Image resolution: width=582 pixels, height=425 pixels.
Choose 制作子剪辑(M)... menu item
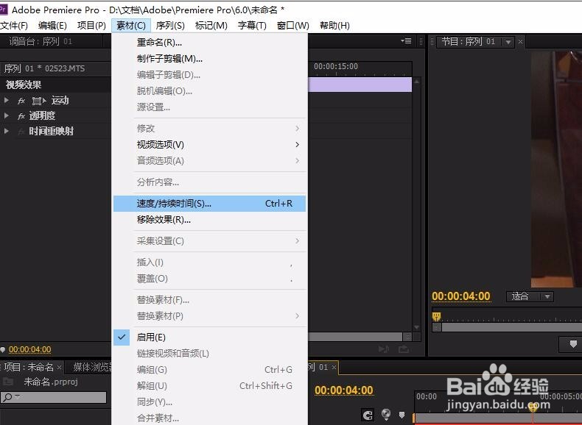(210, 59)
